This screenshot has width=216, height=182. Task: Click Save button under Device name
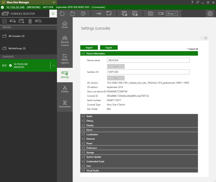coord(116,66)
